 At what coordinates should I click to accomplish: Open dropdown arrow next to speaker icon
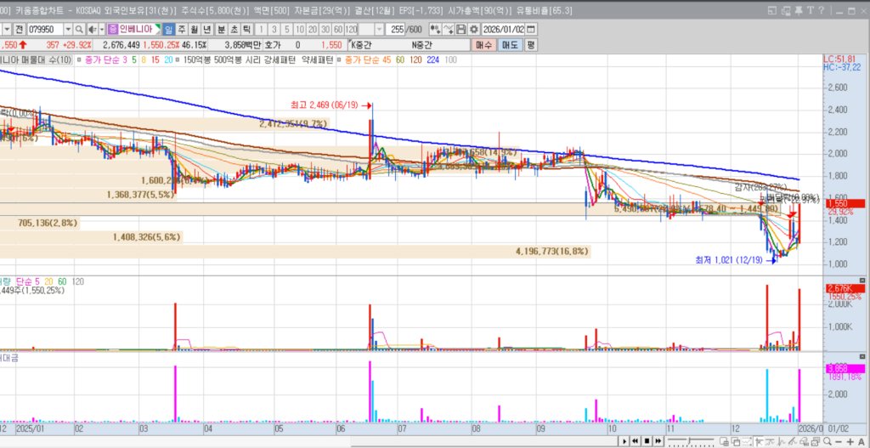[101, 29]
